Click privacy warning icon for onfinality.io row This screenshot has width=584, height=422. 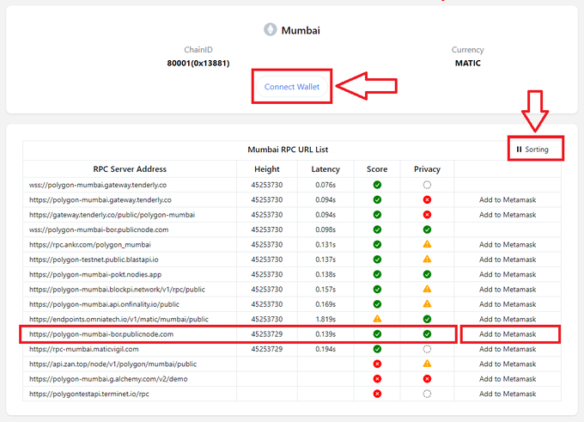(427, 304)
